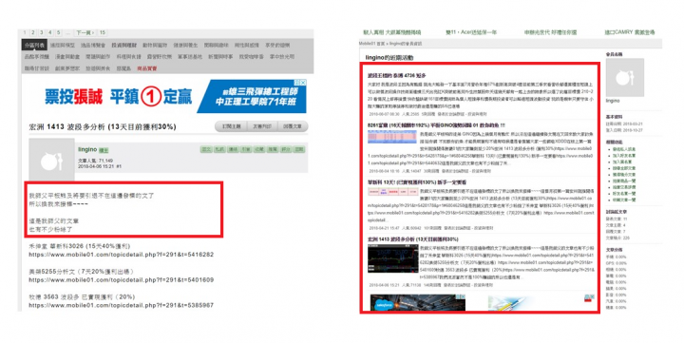Image resolution: width=684 pixels, height=343 pixels.
Task: Open the 華新科 13天 post title
Action: point(417,182)
